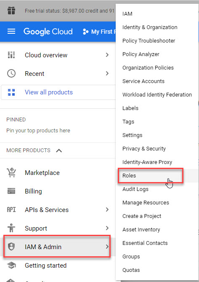
Task: Open Policy Analyzer
Action: (x=141, y=54)
